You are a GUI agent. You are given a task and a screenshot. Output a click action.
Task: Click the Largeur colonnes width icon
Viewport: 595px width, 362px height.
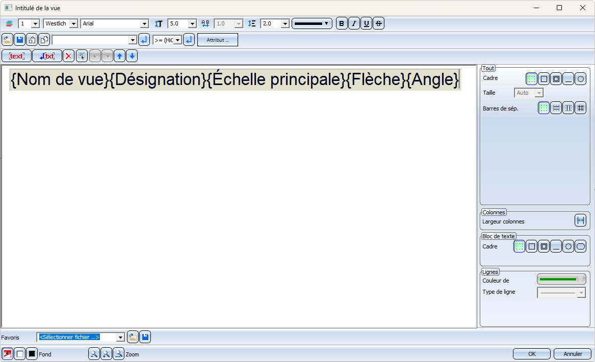[x=581, y=220]
